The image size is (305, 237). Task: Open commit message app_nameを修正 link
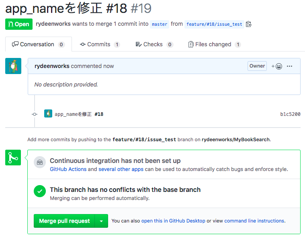pyautogui.click(x=73, y=114)
